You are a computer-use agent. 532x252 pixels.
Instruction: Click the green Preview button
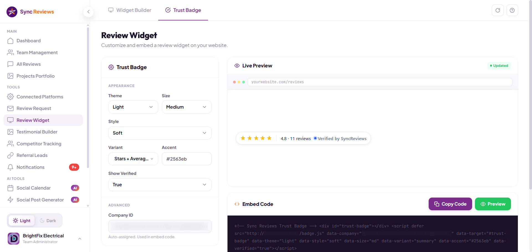click(493, 204)
